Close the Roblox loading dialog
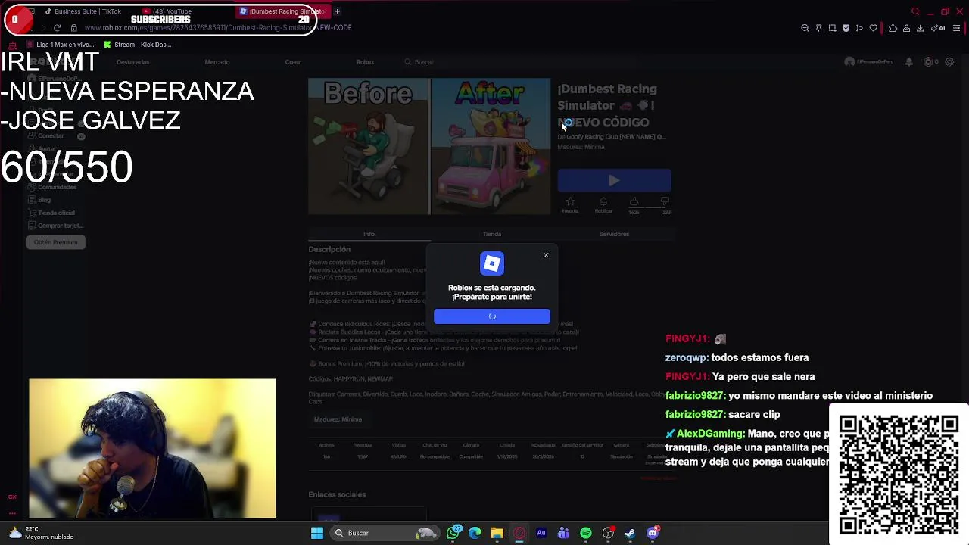The image size is (969, 545). point(546,255)
